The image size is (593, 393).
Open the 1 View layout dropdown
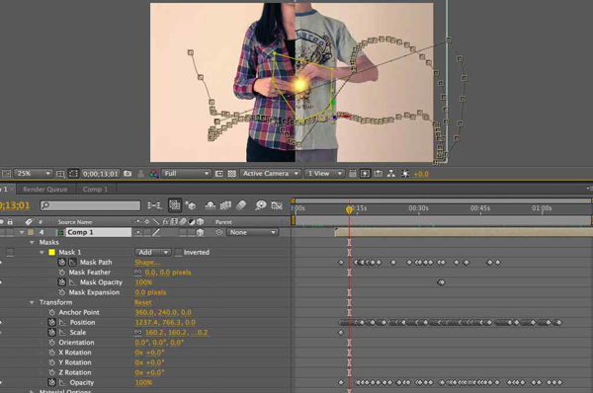tap(324, 174)
